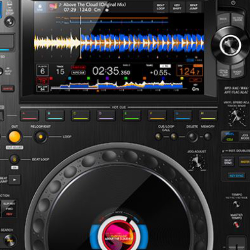Viewport: 250px width, 250px height.
Task: Tap the 02:35.350 time readout
Action: pos(111,71)
